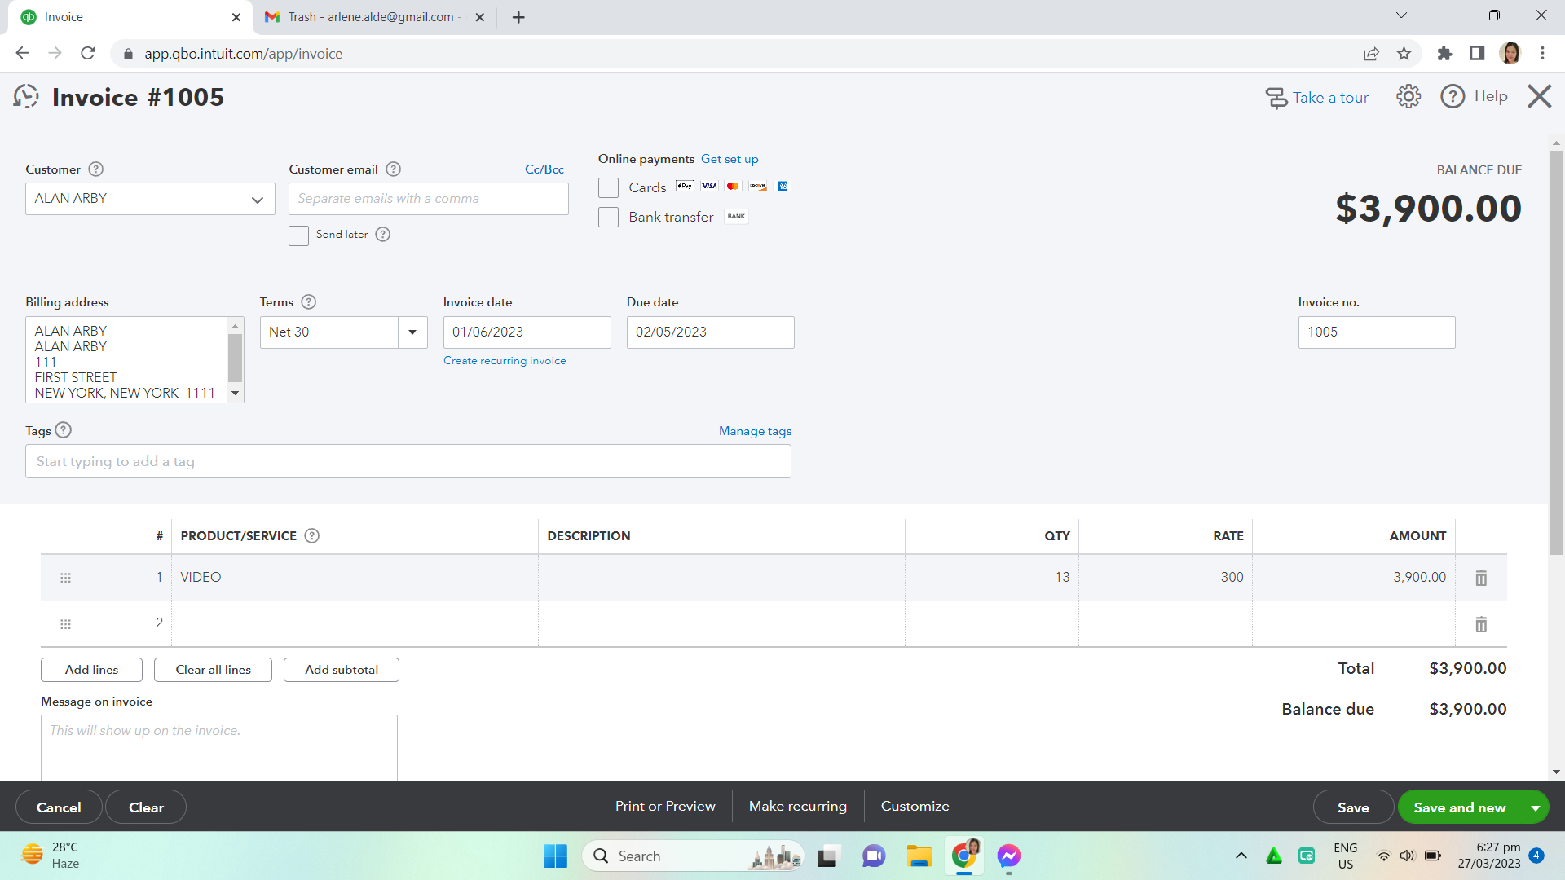Click the Add subtotal button
This screenshot has height=880, width=1565.
(341, 670)
